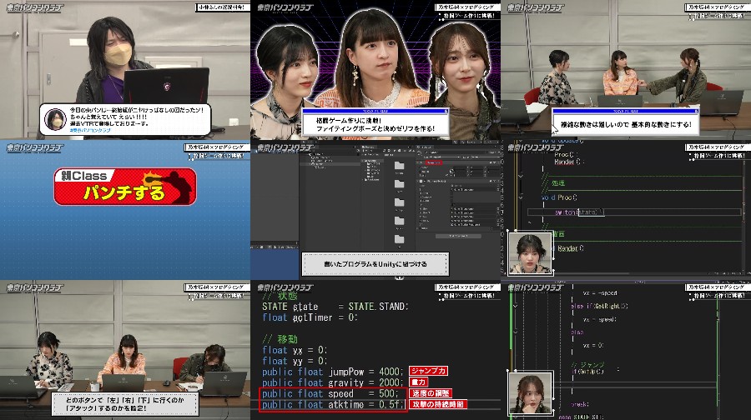751x420 pixels.
Task: Click the line 'public float atktime = 0.5f;'
Action: [333, 405]
